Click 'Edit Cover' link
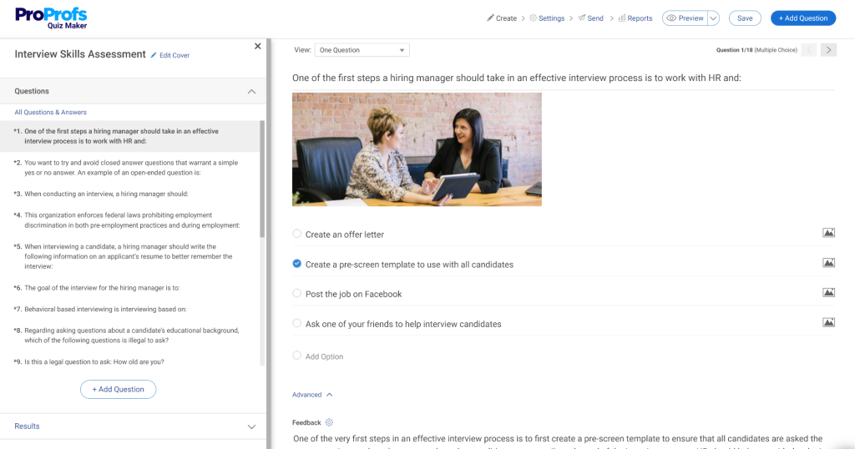 (170, 55)
